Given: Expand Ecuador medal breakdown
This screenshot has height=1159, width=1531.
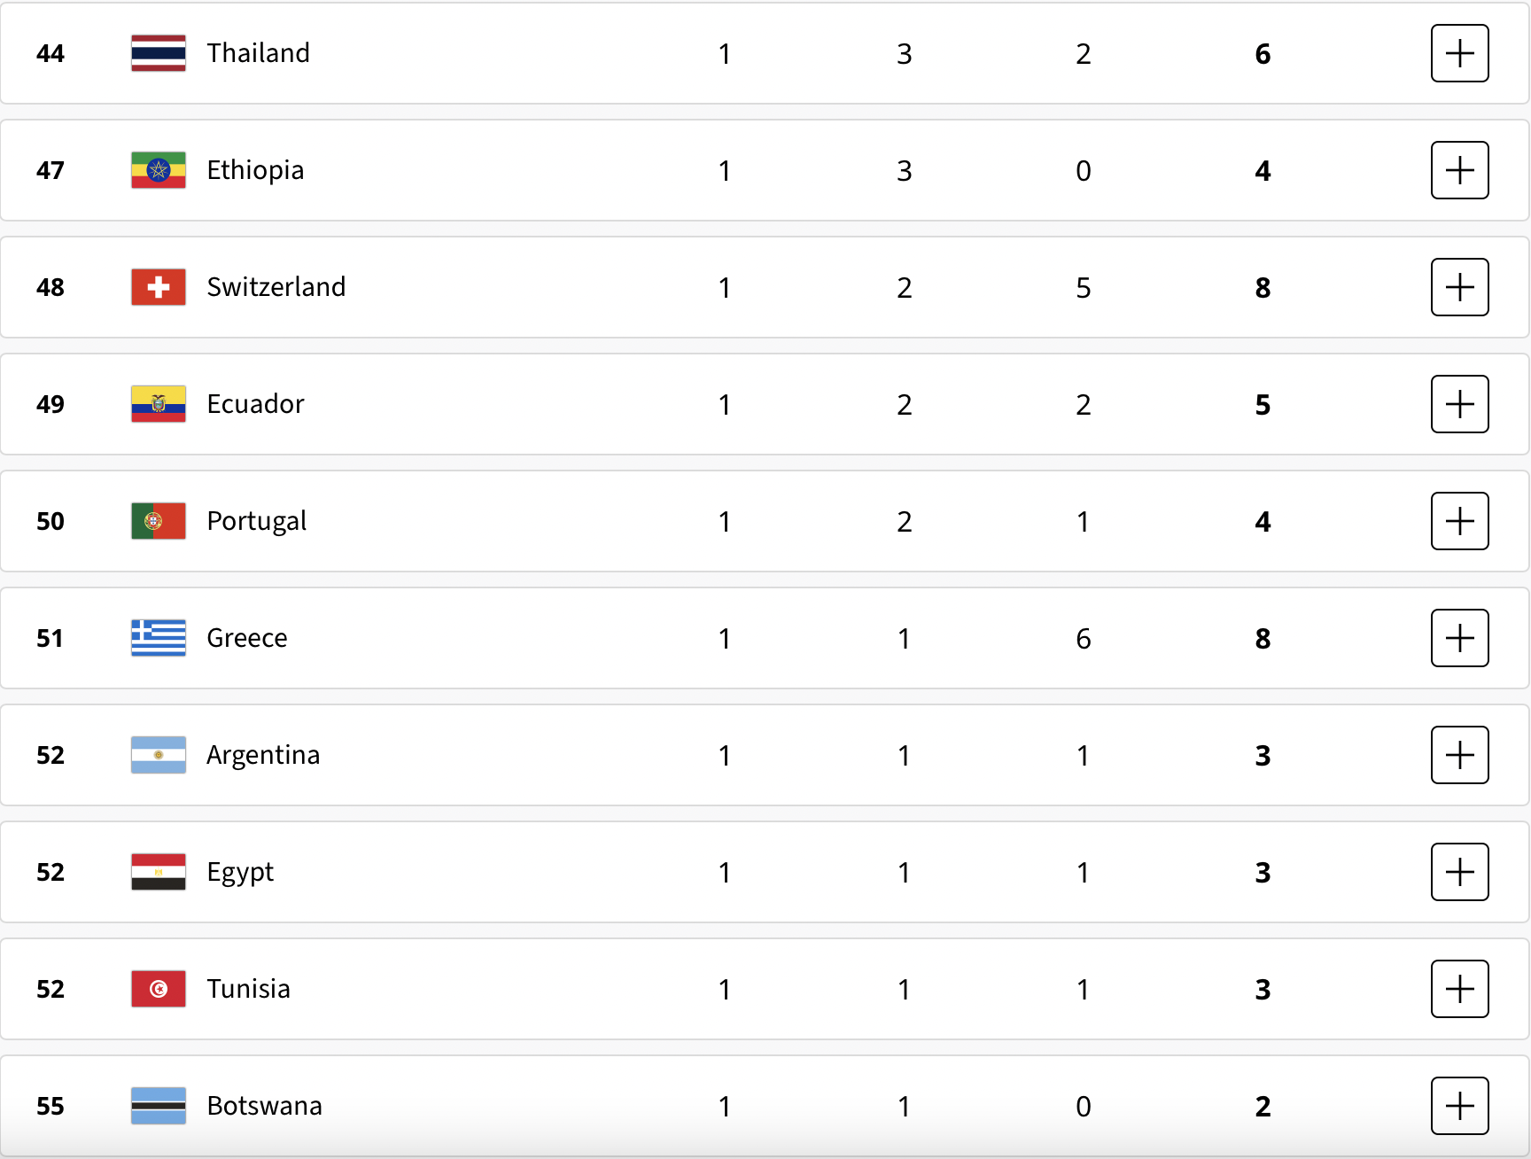Looking at the screenshot, I should click(1459, 404).
